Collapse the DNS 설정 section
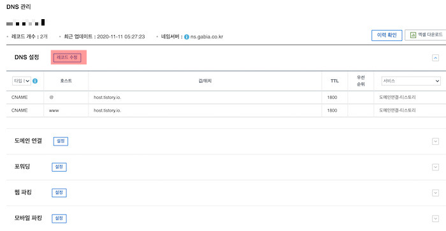The width and height of the screenshot is (446, 231). (435, 58)
